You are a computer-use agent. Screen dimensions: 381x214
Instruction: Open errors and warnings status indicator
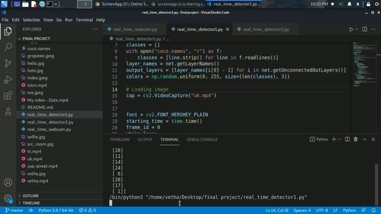click(88, 210)
